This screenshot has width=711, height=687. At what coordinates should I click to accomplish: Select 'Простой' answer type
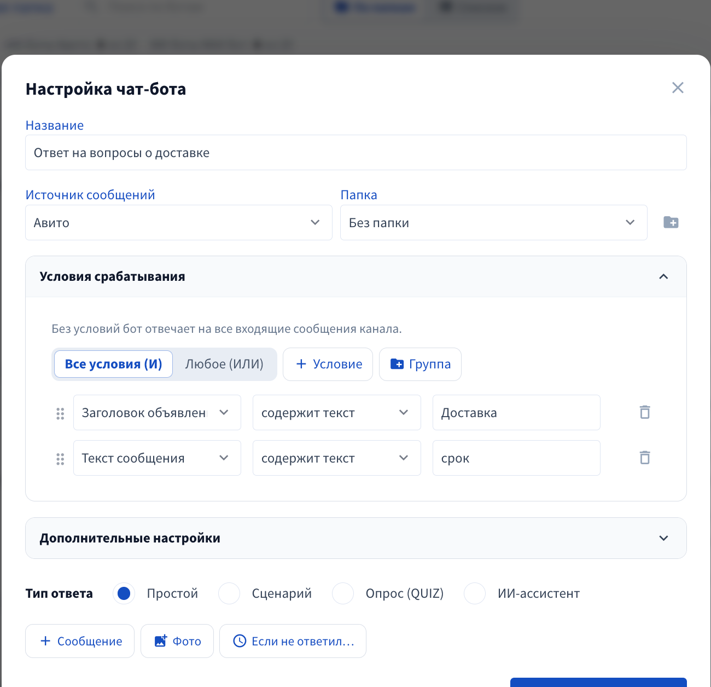coord(124,593)
